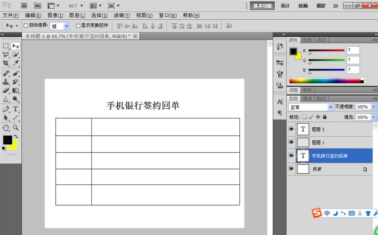Open the Paragraph panel icon
378x235 pixels.
click(280, 113)
